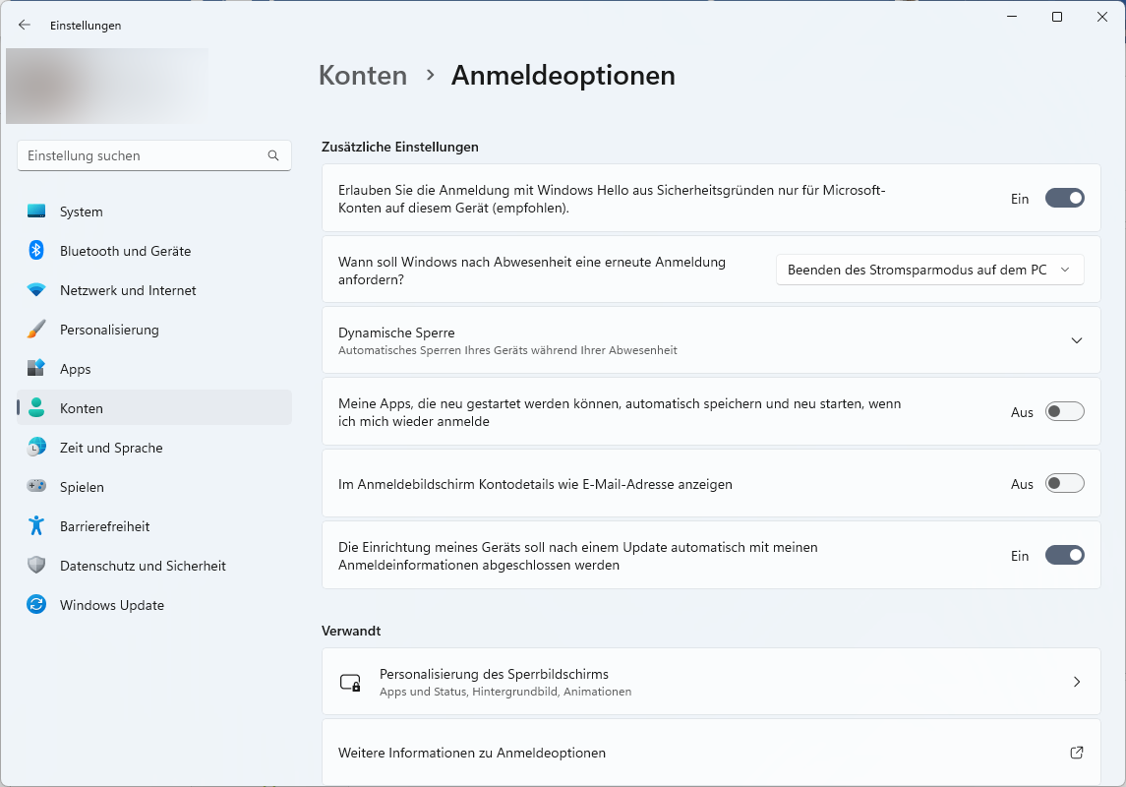Click the Datenschutz shield icon
1126x787 pixels.
pyautogui.click(x=36, y=565)
